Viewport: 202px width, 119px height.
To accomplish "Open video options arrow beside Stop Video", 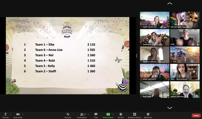I will pyautogui.click(x=23, y=114).
